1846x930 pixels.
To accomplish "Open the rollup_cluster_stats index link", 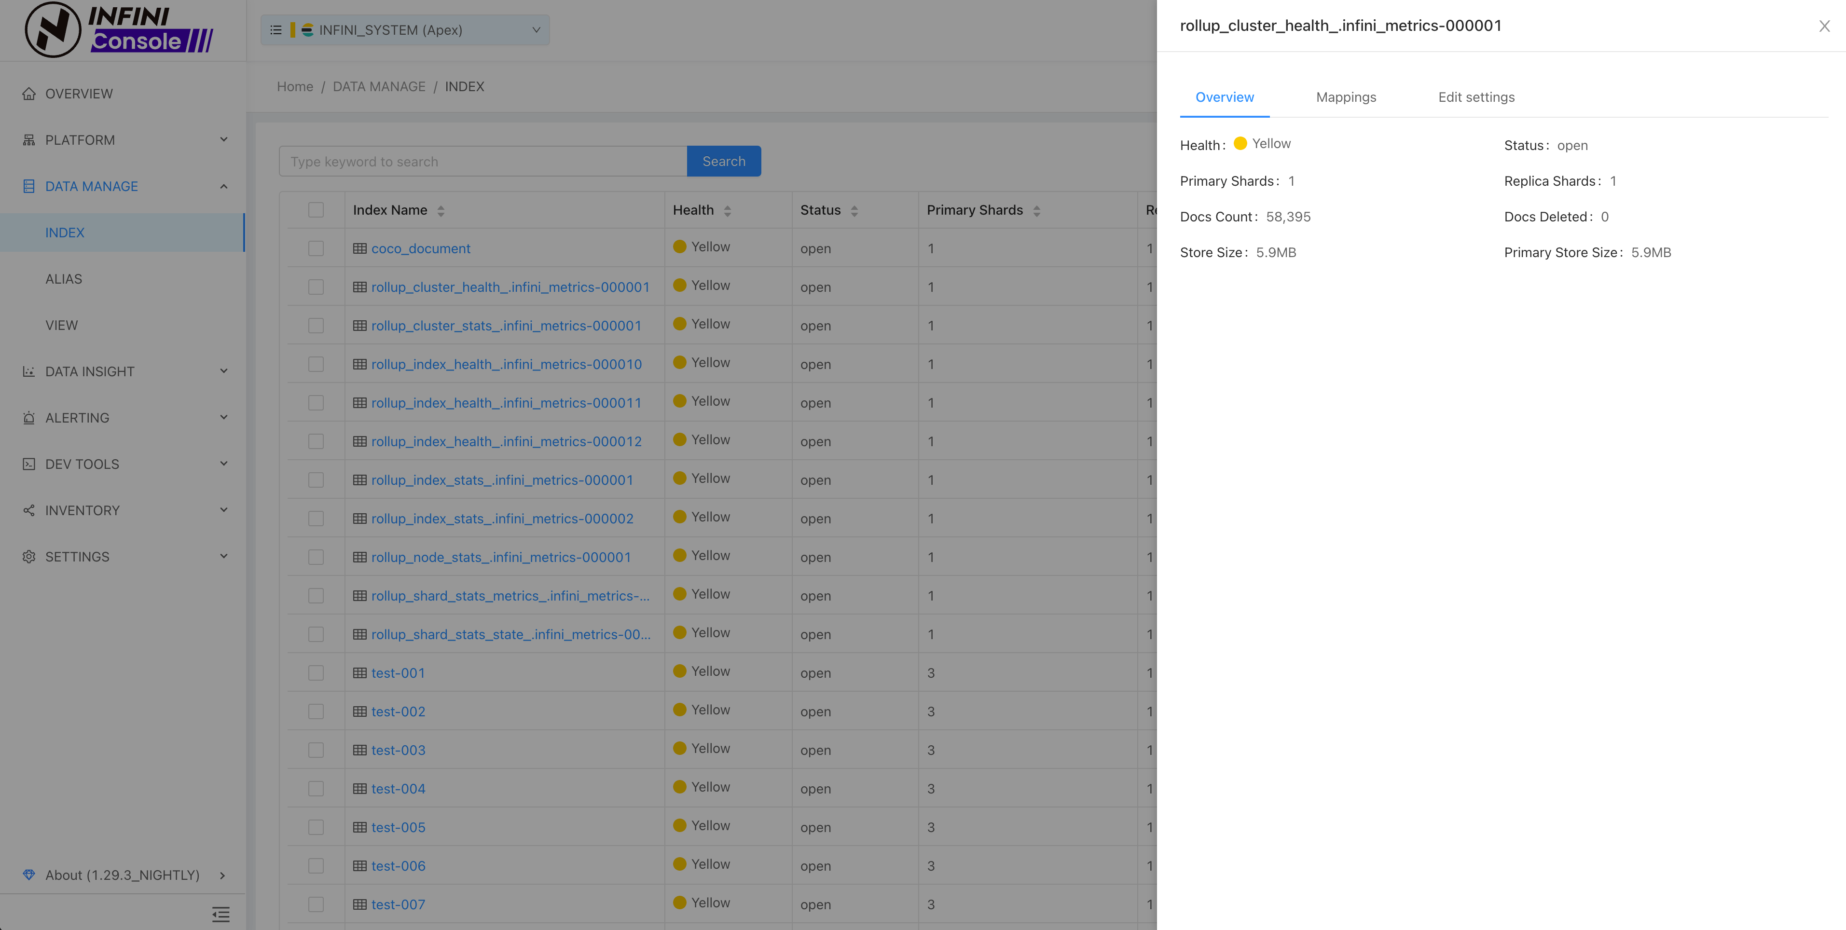I will (506, 326).
